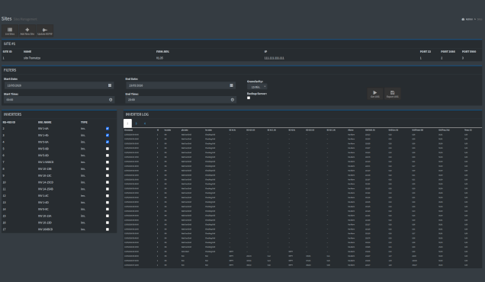Click the admin home breadcrumb icon
Viewport: 485px width, 282px height.
(463, 19)
